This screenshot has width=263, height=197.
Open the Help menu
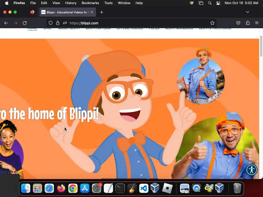139,3
